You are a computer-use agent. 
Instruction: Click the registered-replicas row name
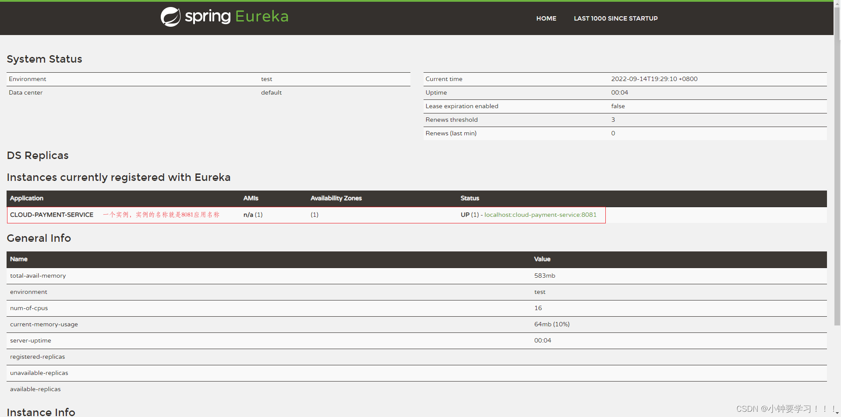pyautogui.click(x=37, y=357)
